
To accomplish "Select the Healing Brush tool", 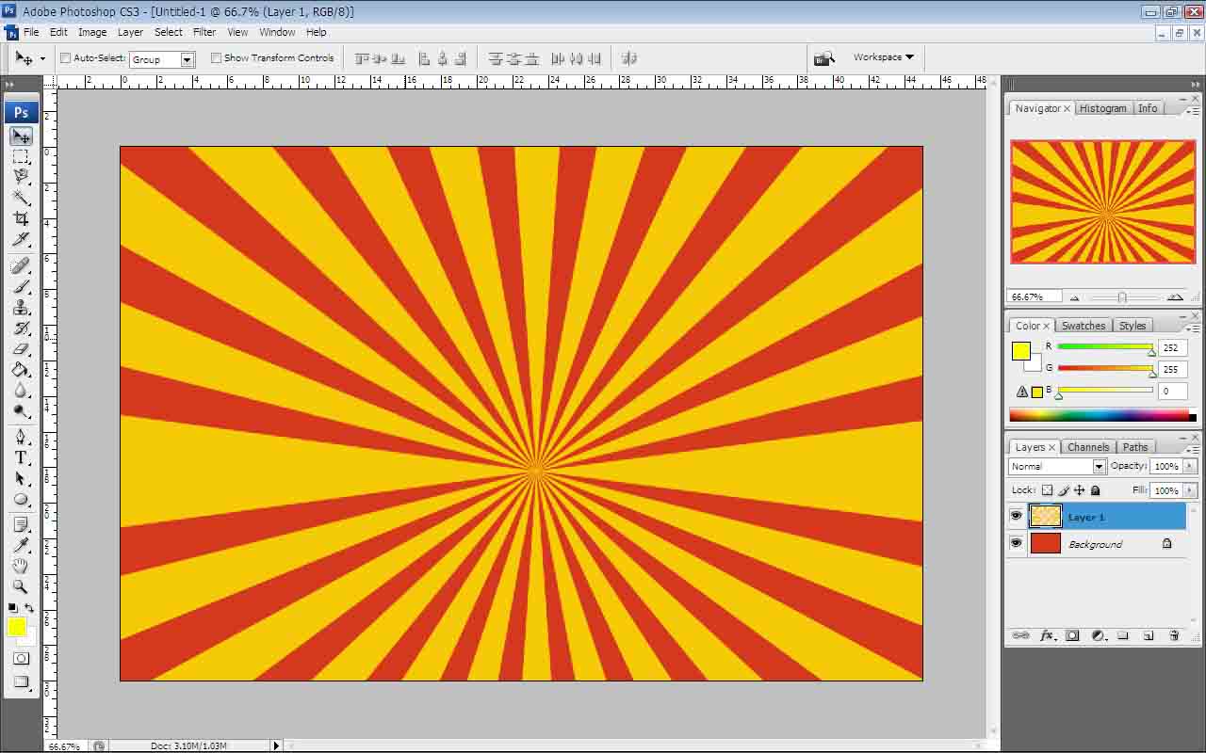I will coord(21,266).
